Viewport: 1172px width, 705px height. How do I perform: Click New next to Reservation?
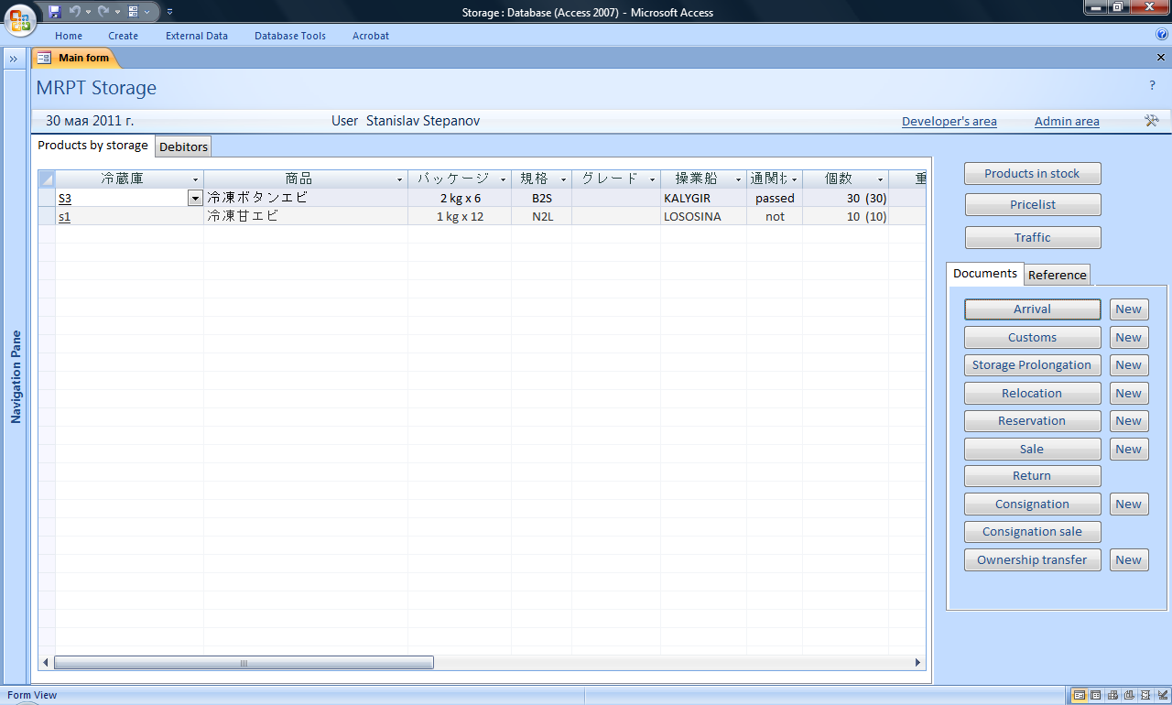click(1128, 421)
